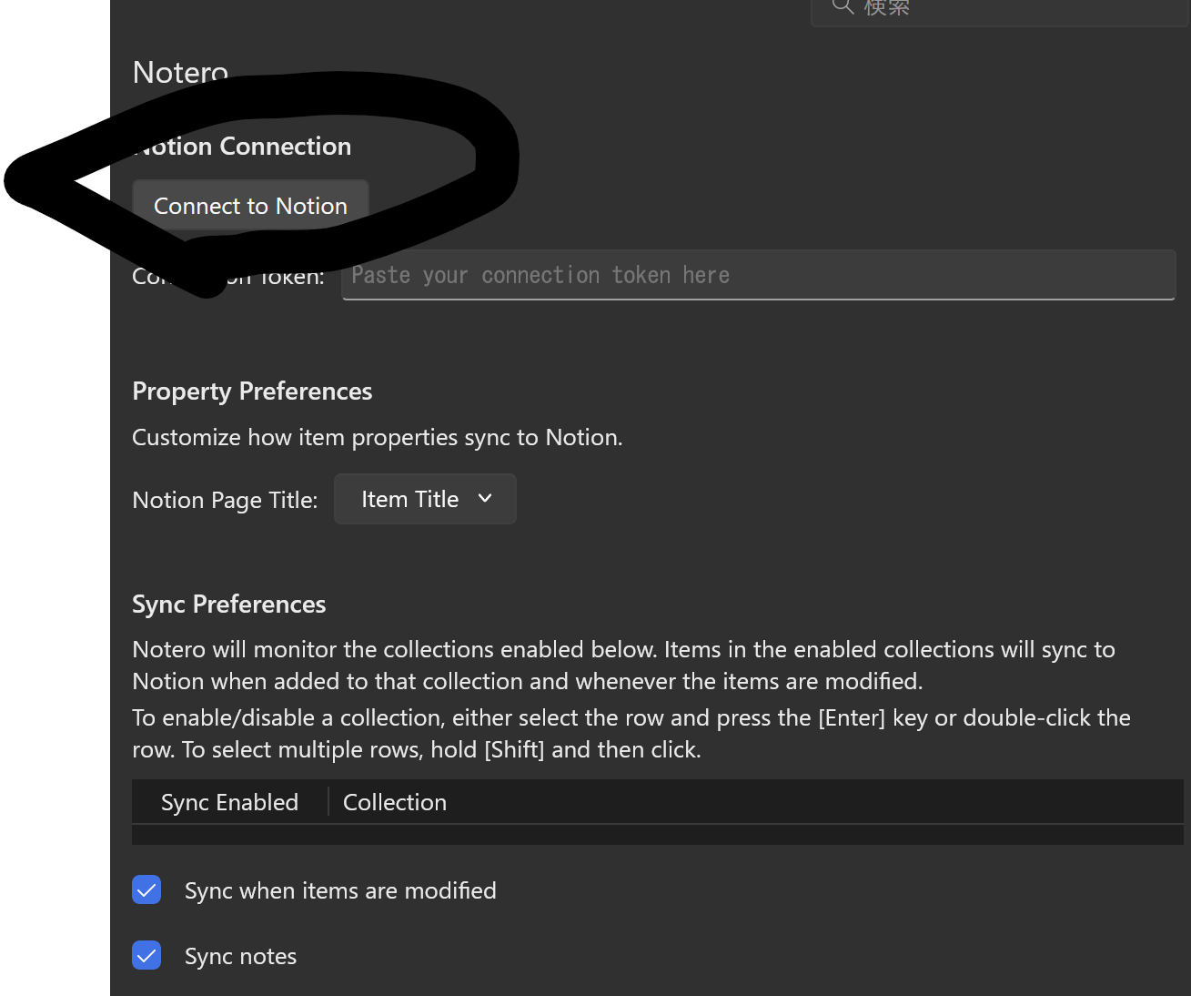Click the Property Preferences section heading
Viewport: 1191px width, 996px height.
tap(252, 391)
